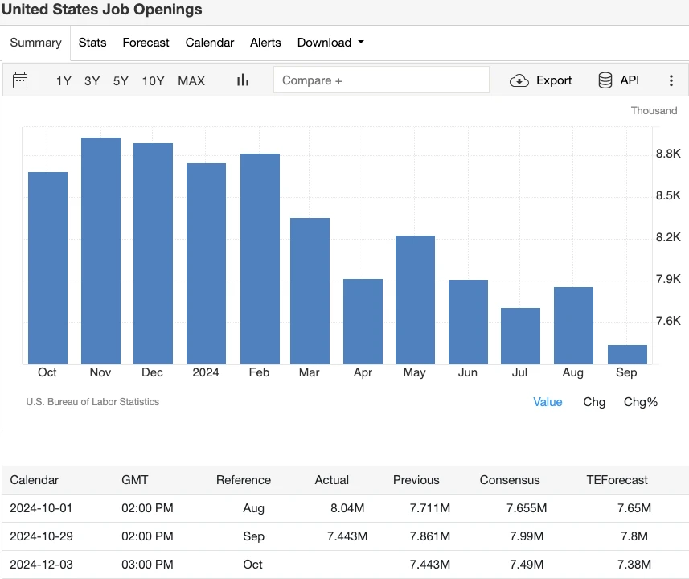Screen dimensions: 689x579
Task: Open the three-dot more options menu
Action: pyautogui.click(x=671, y=80)
